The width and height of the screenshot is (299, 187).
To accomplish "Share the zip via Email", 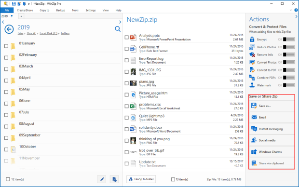I will click(x=272, y=117).
